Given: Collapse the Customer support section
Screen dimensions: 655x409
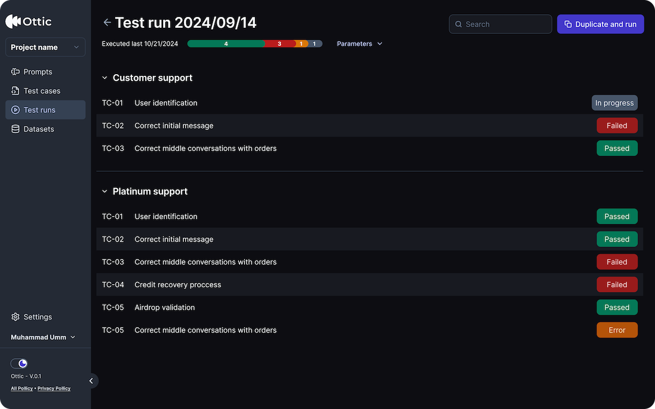Looking at the screenshot, I should coord(105,78).
